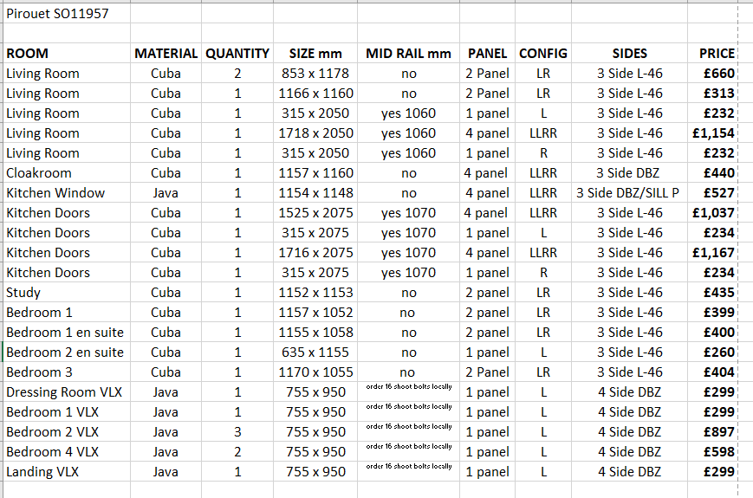Select the Landing VLX cell
753x498 pixels.
(x=42, y=472)
